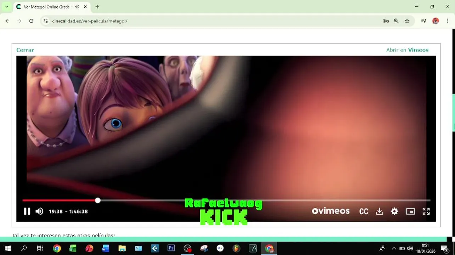Mute tab via speaker icon on tab
Image resolution: width=455 pixels, height=255 pixels.
pyautogui.click(x=77, y=7)
